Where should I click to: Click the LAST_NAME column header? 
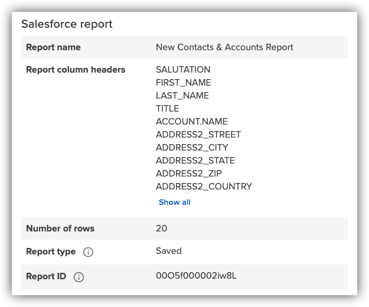pyautogui.click(x=182, y=96)
